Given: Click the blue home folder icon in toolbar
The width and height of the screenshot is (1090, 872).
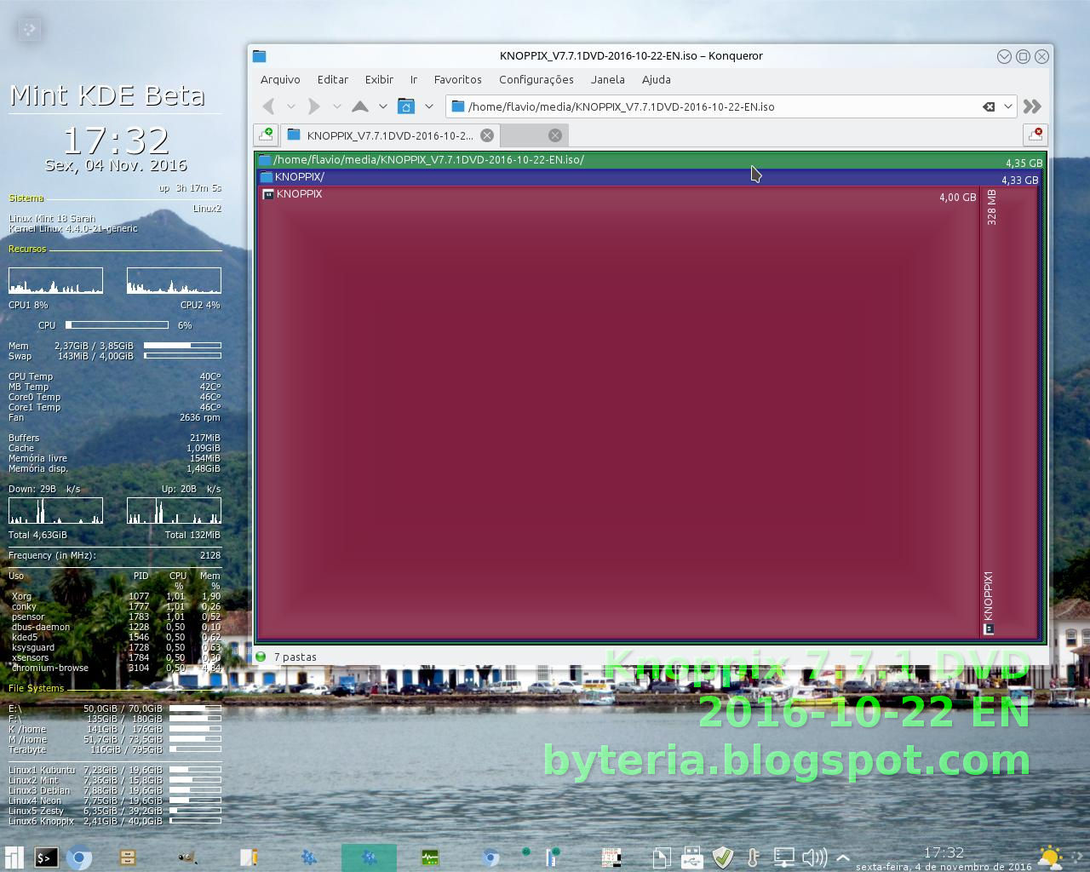Looking at the screenshot, I should tap(406, 106).
